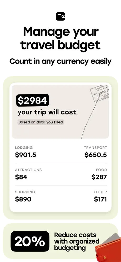This screenshot has height=262, width=121.
Task: Tap the beige trip cost summary card
Action: (60, 112)
